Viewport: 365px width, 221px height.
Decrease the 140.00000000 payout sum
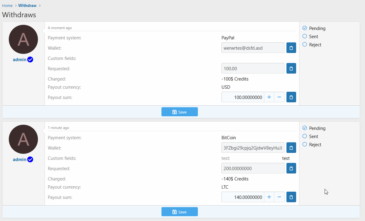pos(279,197)
